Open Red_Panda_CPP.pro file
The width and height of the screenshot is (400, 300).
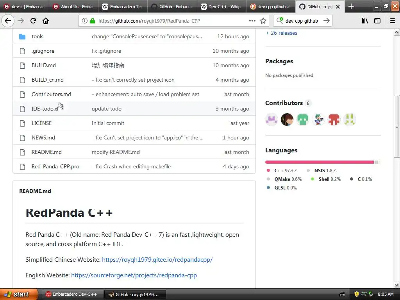[55, 166]
